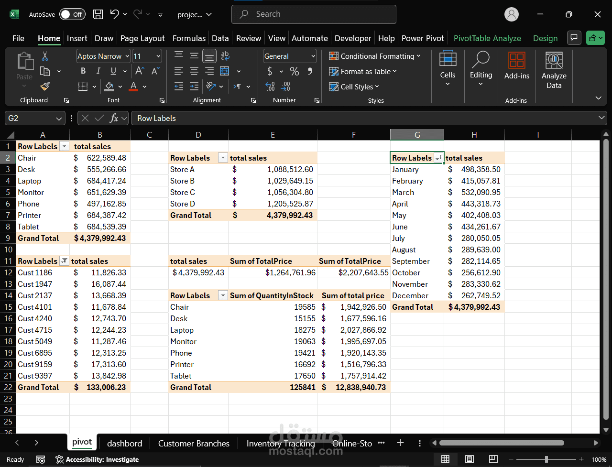Viewport: 612px width, 467px height.
Task: Click the Insert Function fx icon
Action: tap(114, 118)
